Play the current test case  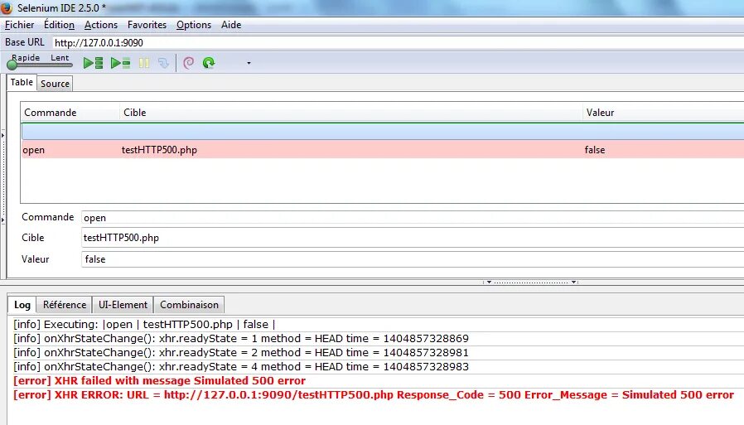120,63
